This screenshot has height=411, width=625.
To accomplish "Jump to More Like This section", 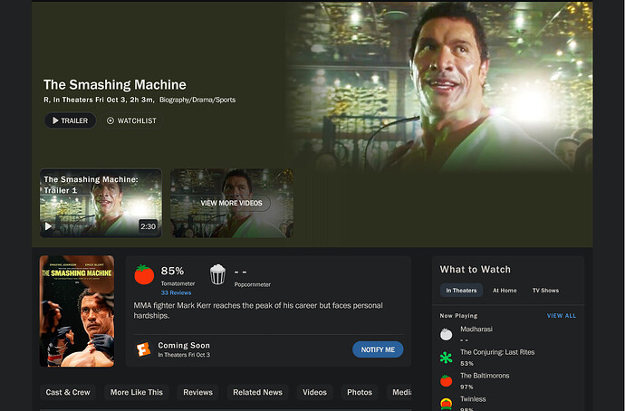I will click(137, 392).
